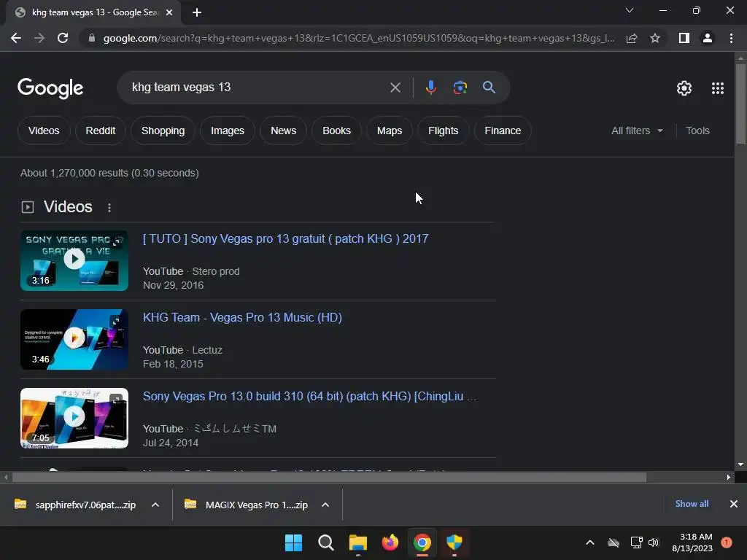Switch to Books results

336,131
